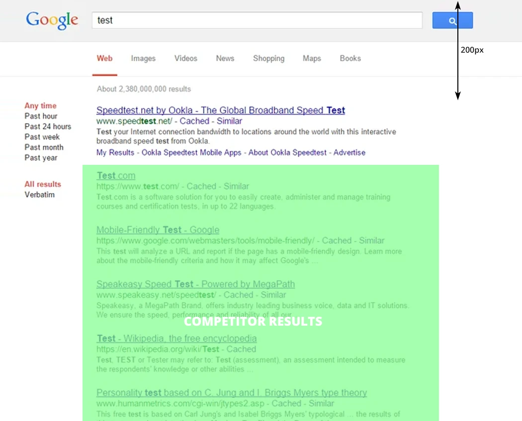The image size is (522, 421).
Task: Open the Speedtest.net by Ookla result title
Action: pos(221,110)
